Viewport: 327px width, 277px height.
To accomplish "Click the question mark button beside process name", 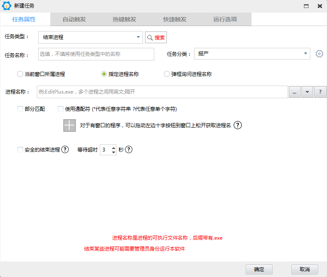I will coord(320,92).
